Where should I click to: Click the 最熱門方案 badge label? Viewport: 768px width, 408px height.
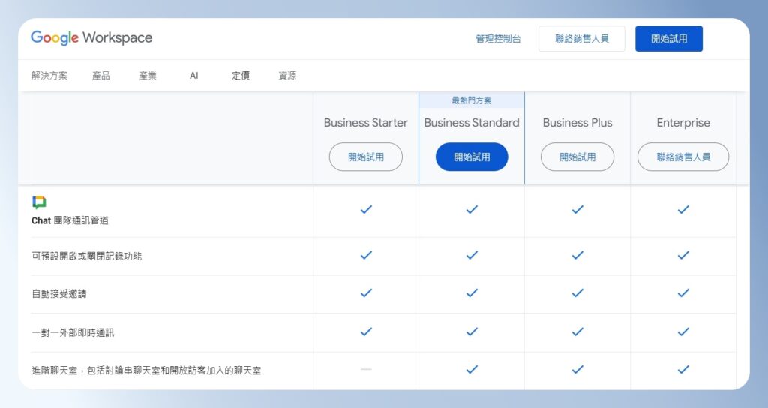(472, 100)
